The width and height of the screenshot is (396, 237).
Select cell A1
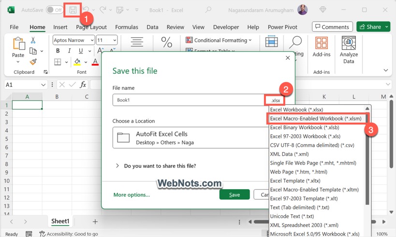click(27, 105)
